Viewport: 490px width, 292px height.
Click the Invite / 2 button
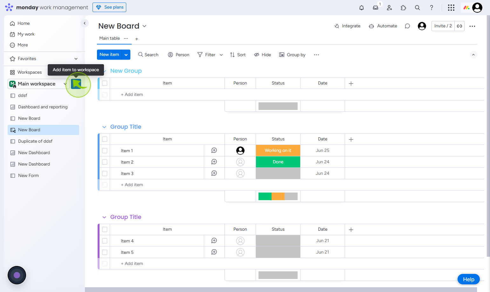click(443, 26)
